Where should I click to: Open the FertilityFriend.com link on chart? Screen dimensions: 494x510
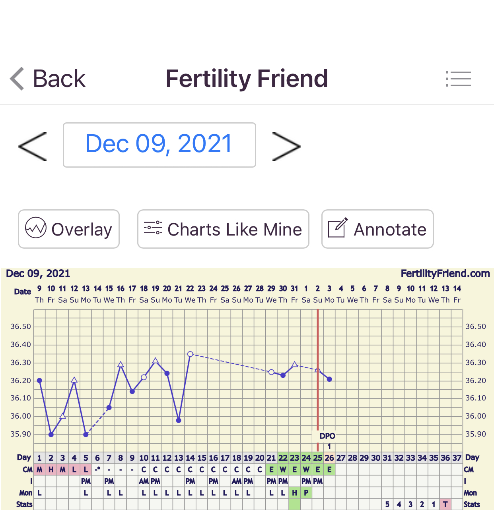tap(445, 274)
